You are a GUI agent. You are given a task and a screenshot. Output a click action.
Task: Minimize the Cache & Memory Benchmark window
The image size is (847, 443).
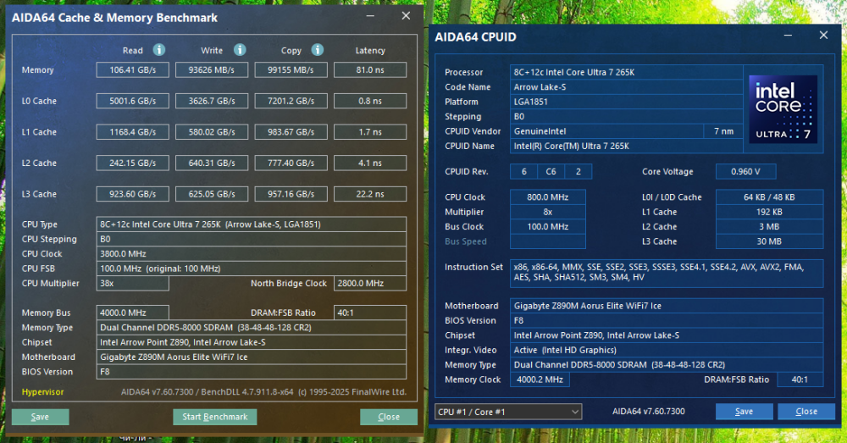(x=370, y=17)
